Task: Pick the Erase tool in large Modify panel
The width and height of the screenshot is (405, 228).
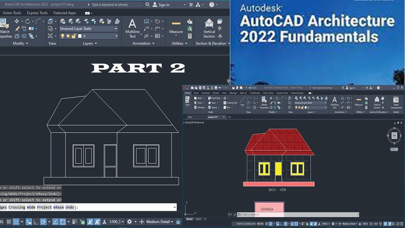Action: point(17,29)
